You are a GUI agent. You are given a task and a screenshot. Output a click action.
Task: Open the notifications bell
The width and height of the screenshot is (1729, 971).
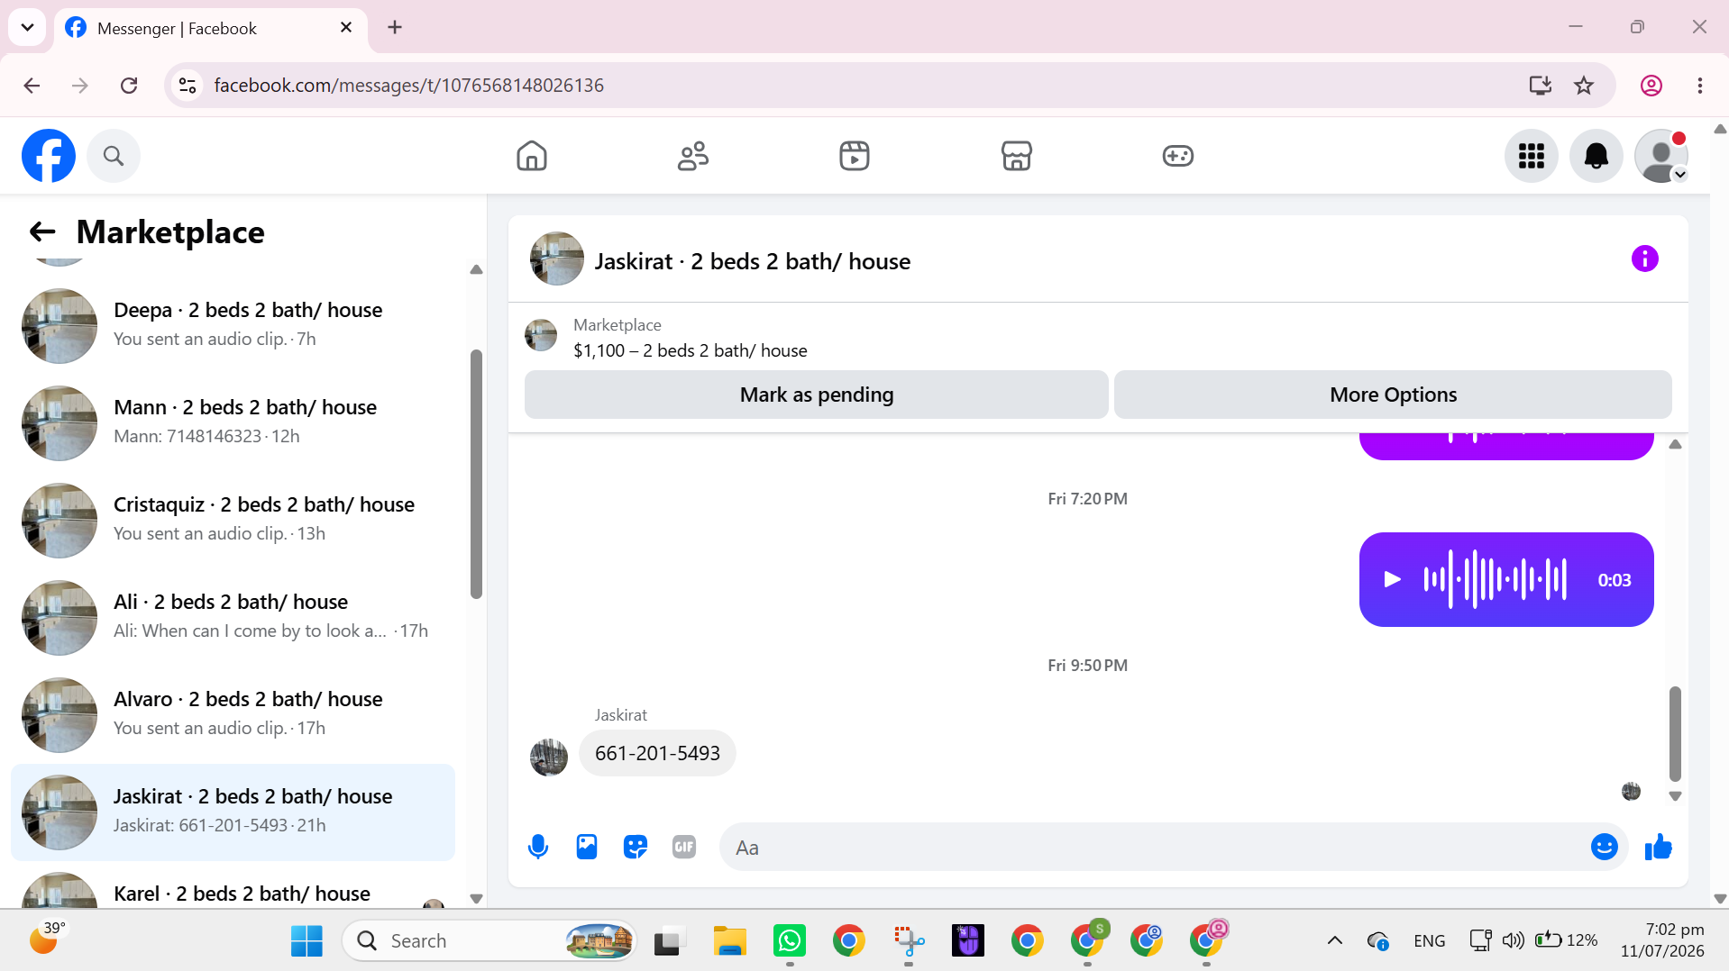[x=1596, y=156]
